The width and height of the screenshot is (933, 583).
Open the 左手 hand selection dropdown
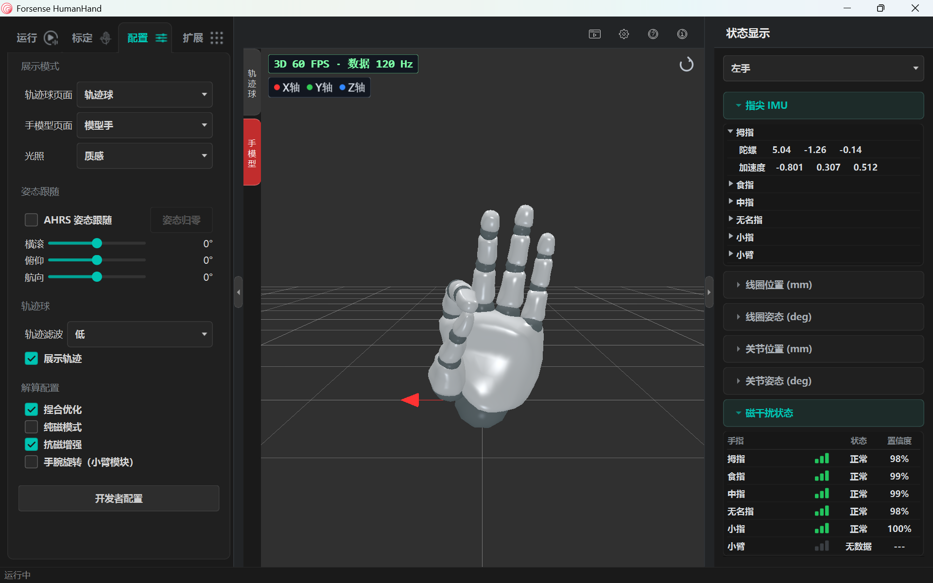pos(823,69)
